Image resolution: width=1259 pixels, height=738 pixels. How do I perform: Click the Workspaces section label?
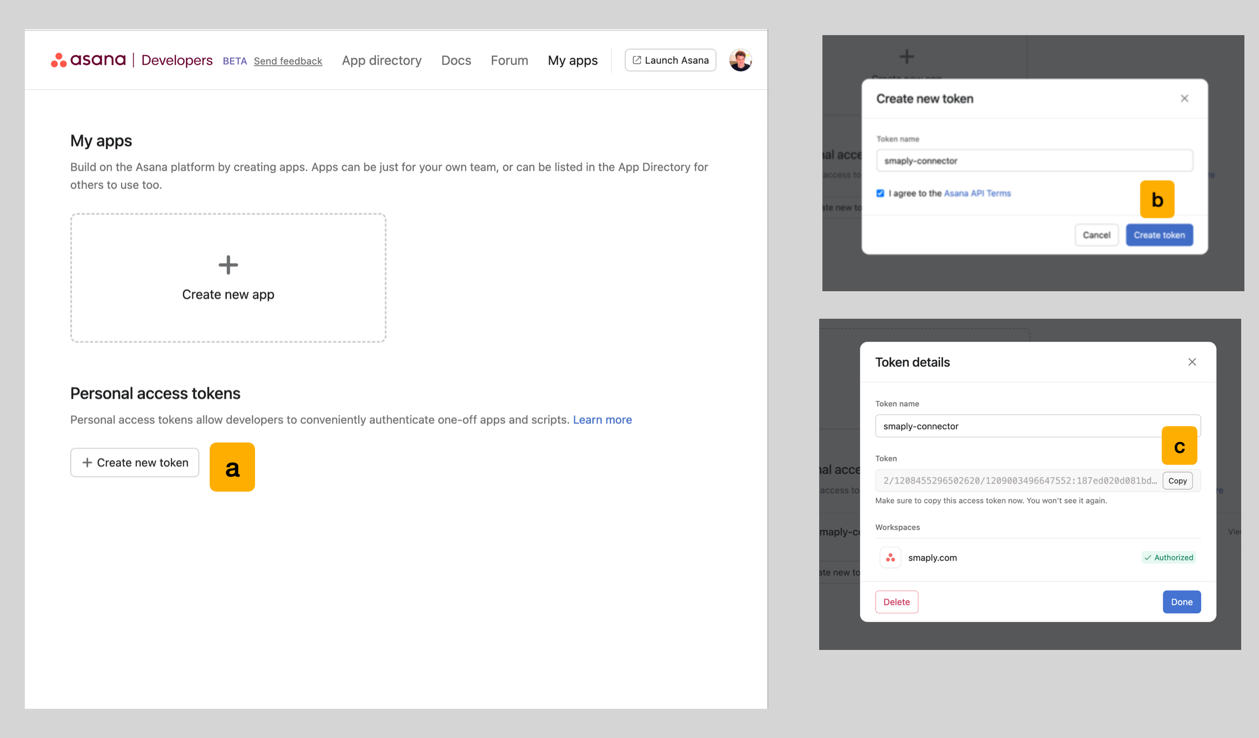898,527
